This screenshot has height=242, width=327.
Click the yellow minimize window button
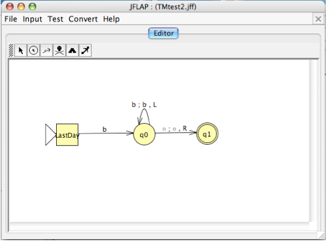coord(21,6)
